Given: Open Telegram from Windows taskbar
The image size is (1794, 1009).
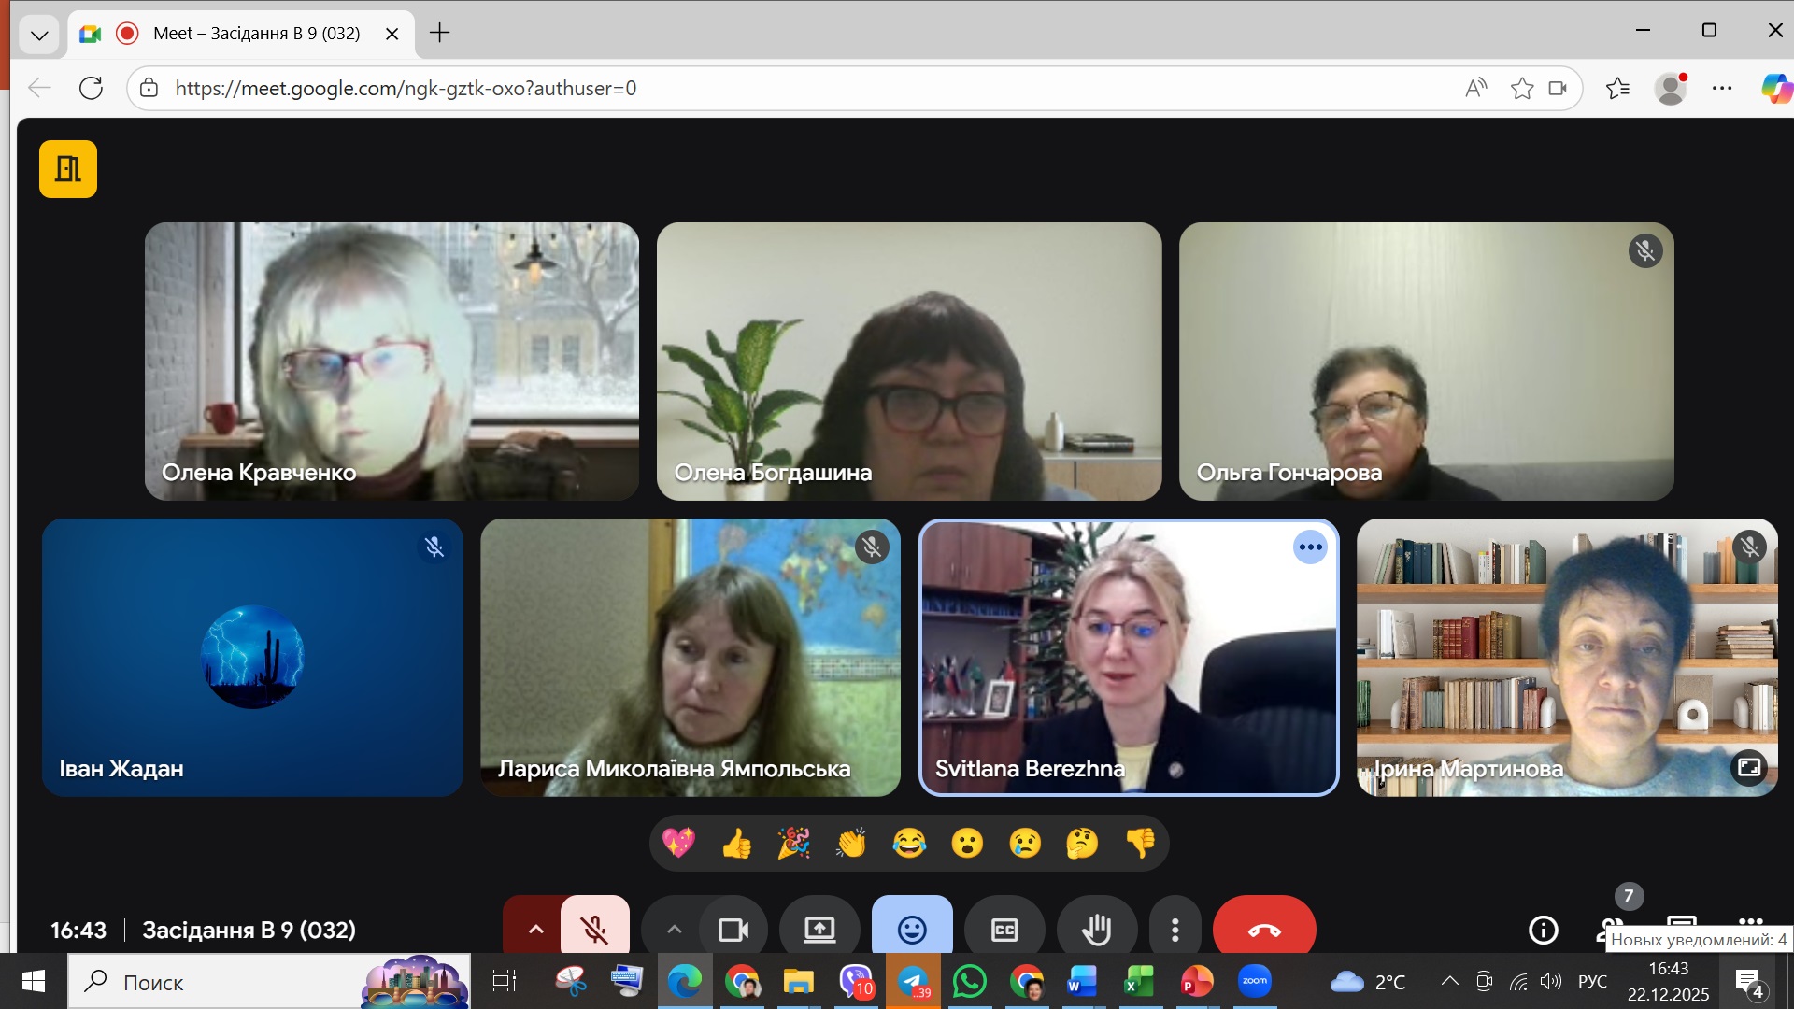Looking at the screenshot, I should 913,982.
